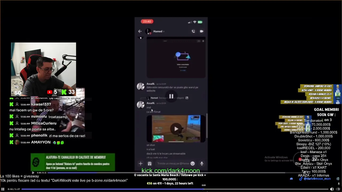Click the Kick badge next to MiticaCurieru
The height and width of the screenshot is (192, 342).
click(x=11, y=123)
